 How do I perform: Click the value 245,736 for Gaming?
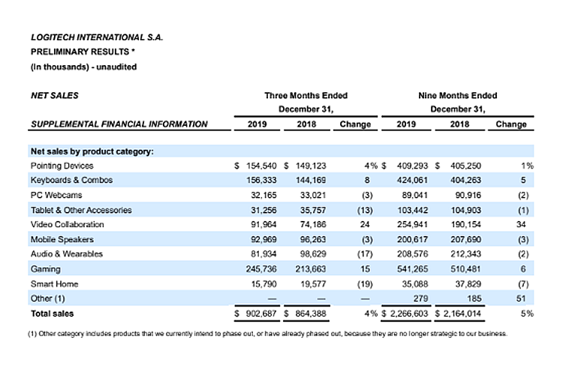(261, 269)
